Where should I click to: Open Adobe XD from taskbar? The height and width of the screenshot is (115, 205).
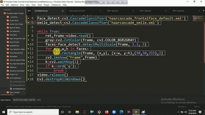pyautogui.click(x=129, y=112)
